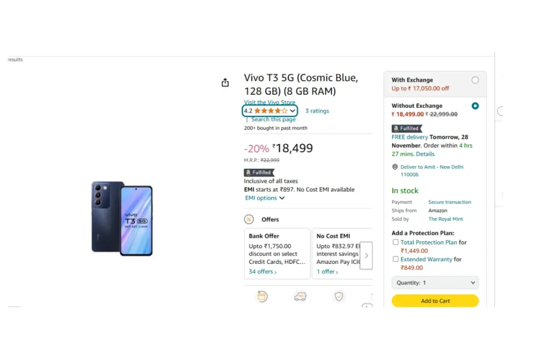Select the With Exchange radio button
This screenshot has width=539, height=359.
(x=475, y=80)
